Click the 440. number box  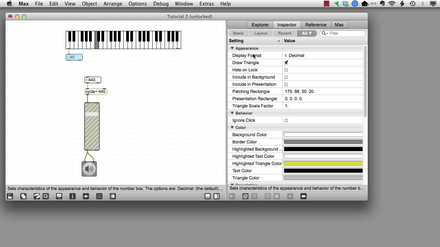(93, 80)
